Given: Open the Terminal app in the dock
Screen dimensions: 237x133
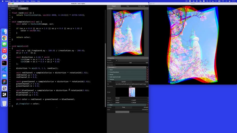Looking at the screenshot, I should [4, 63].
